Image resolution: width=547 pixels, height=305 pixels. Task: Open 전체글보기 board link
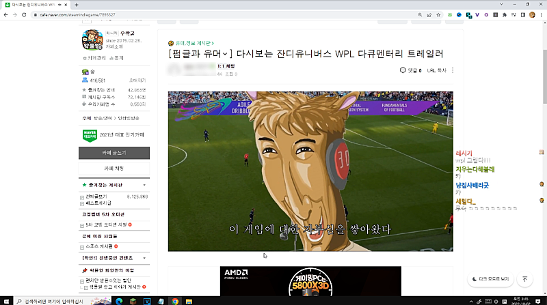coord(96,197)
